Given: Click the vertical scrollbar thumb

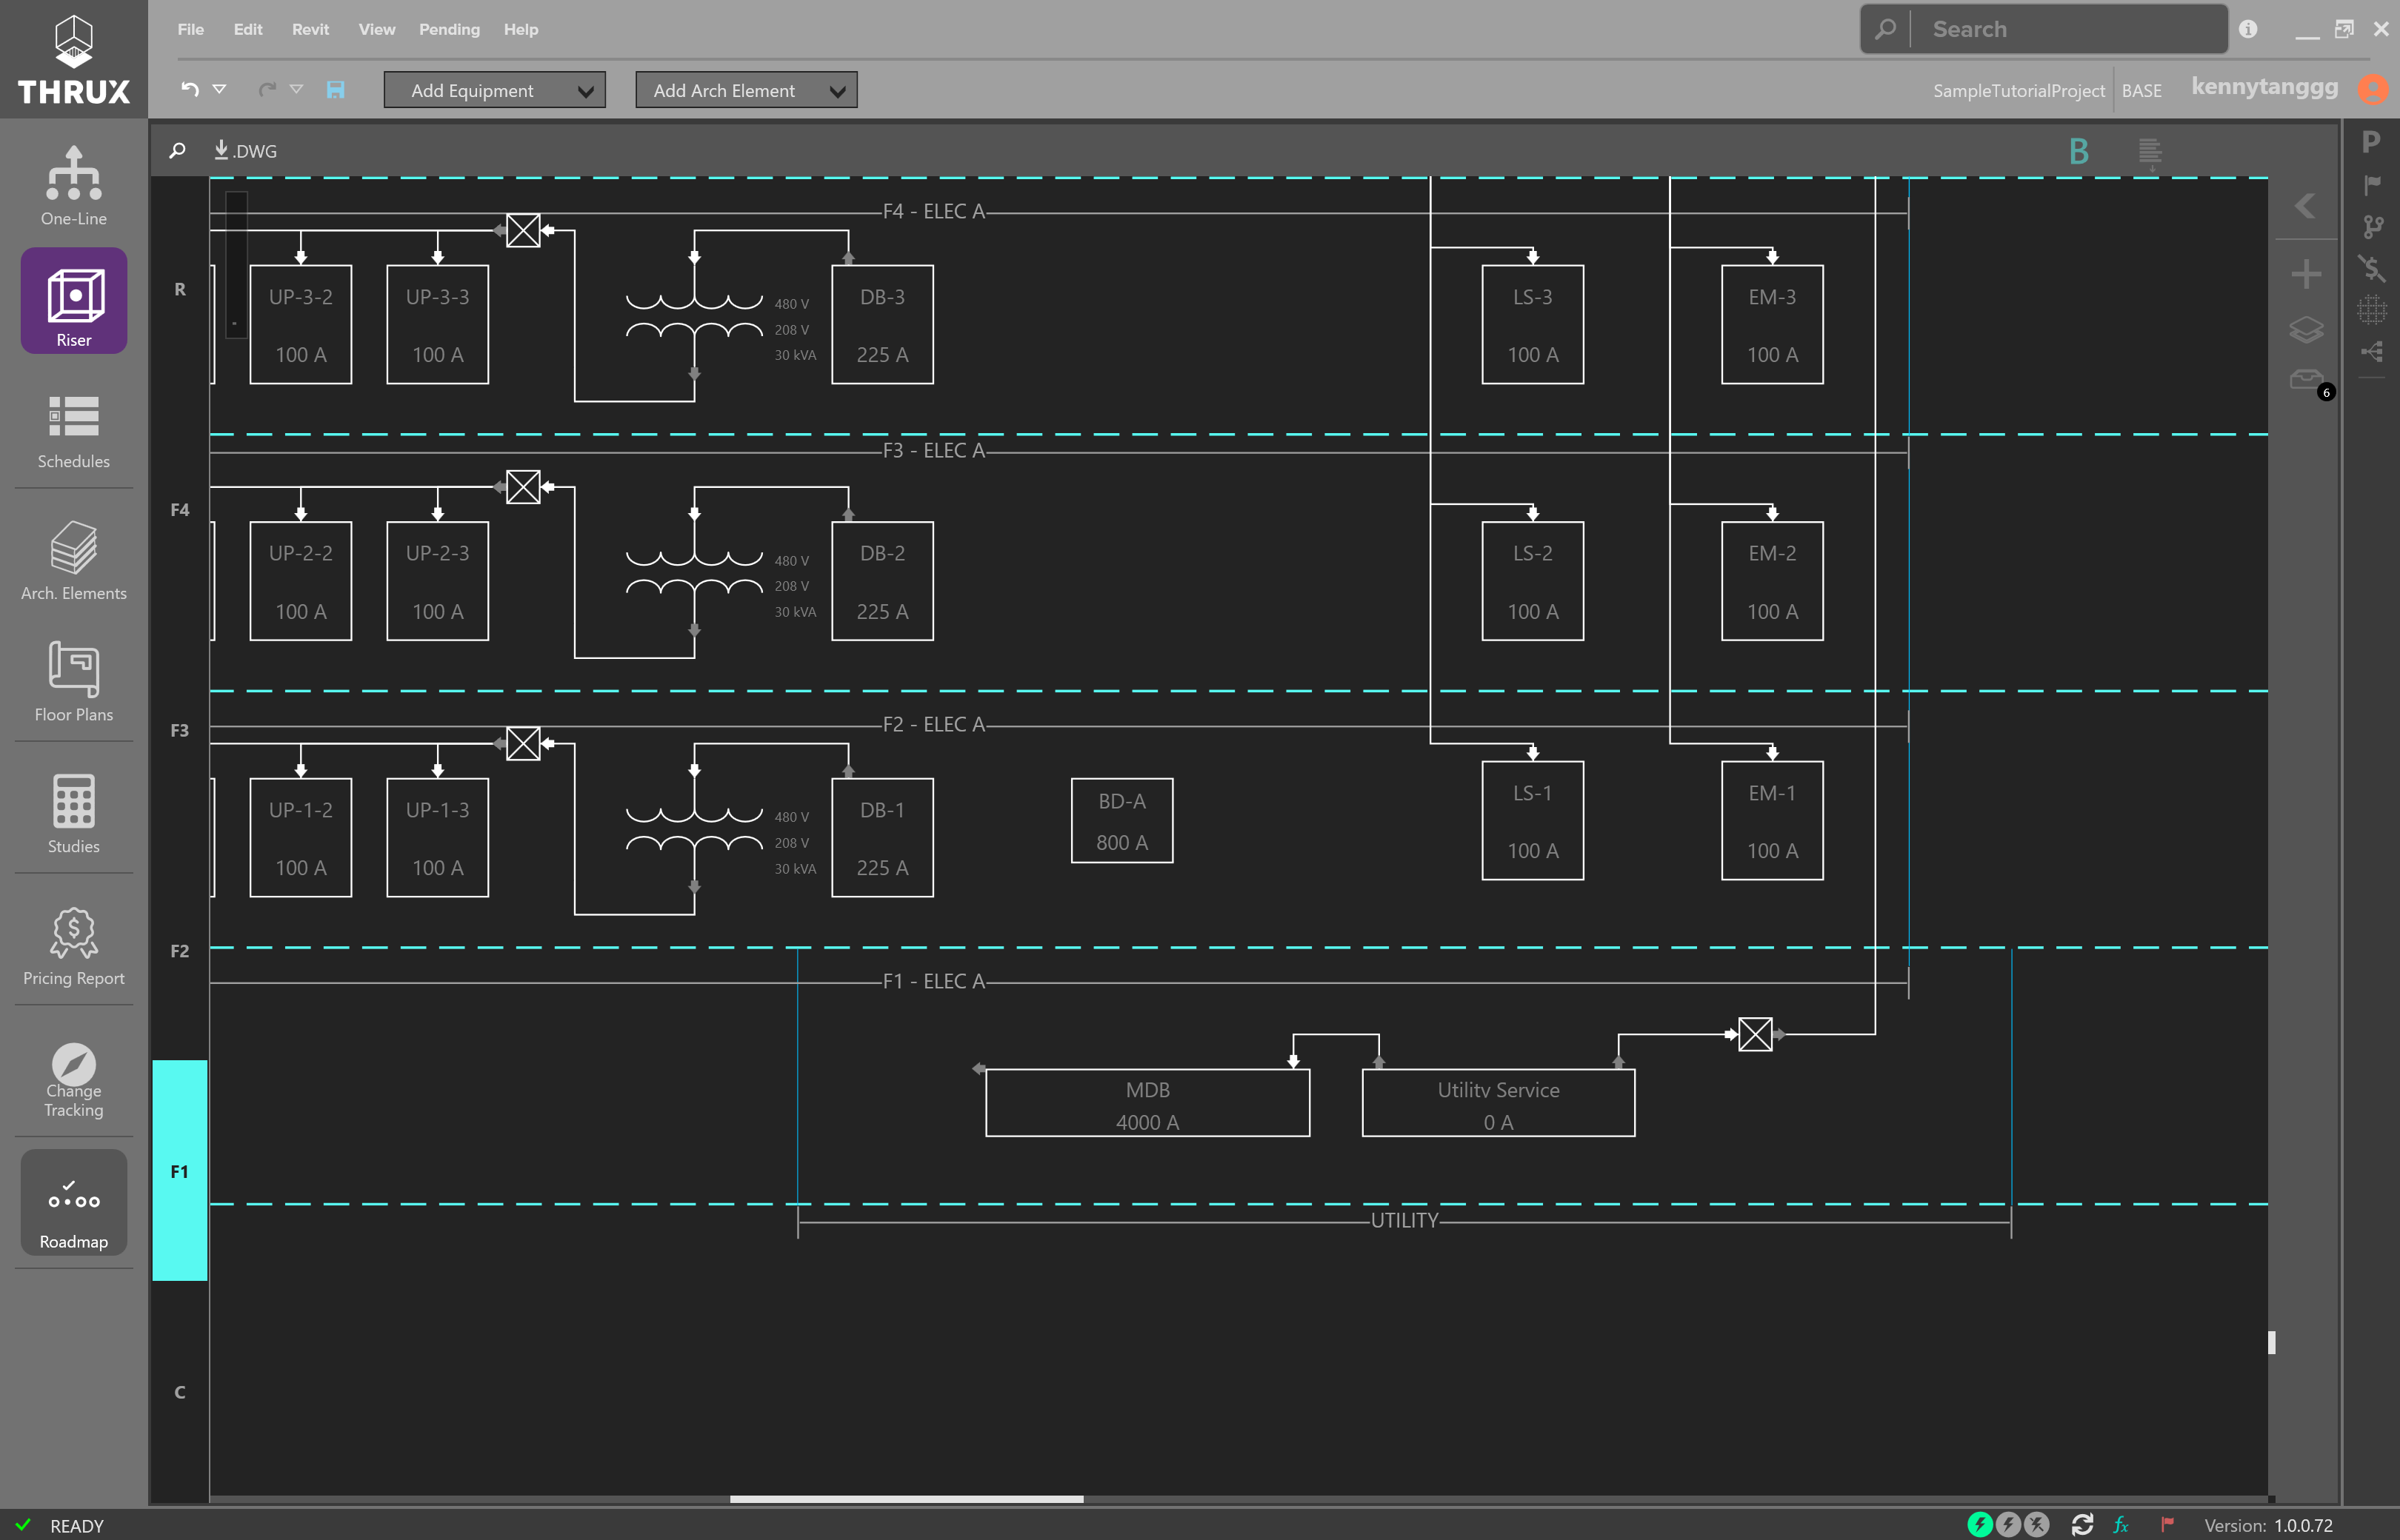Looking at the screenshot, I should 2271,1342.
